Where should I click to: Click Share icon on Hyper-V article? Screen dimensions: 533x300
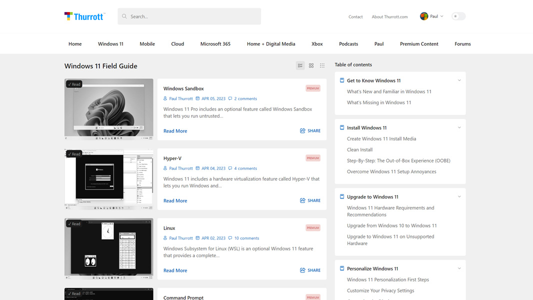(302, 200)
